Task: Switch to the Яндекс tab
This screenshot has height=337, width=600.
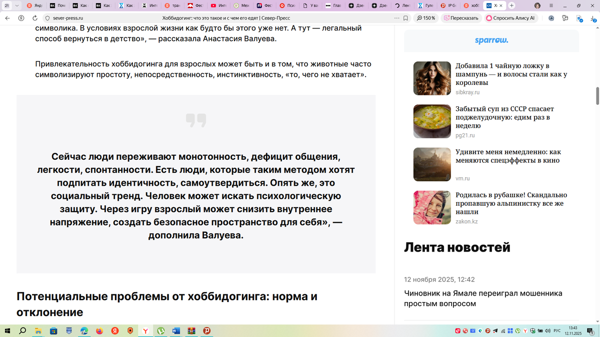Action: (34, 5)
